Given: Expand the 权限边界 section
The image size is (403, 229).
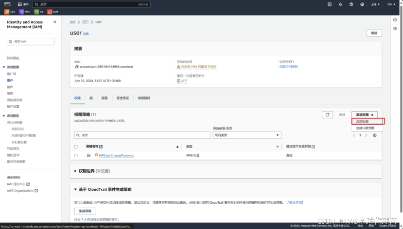Looking at the screenshot, I should 75,171.
